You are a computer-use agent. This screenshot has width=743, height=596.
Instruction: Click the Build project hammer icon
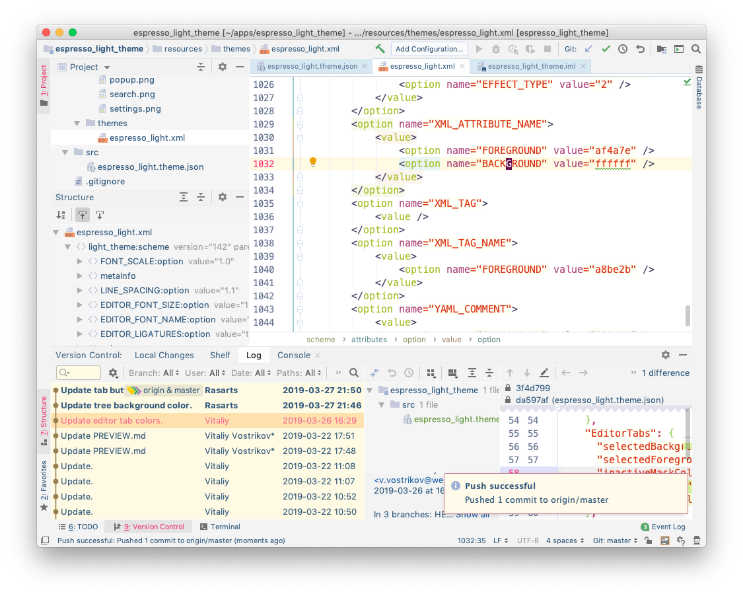coord(380,49)
